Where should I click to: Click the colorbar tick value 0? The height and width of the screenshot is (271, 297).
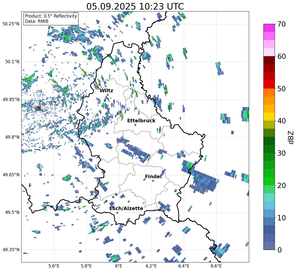pos(279,250)
